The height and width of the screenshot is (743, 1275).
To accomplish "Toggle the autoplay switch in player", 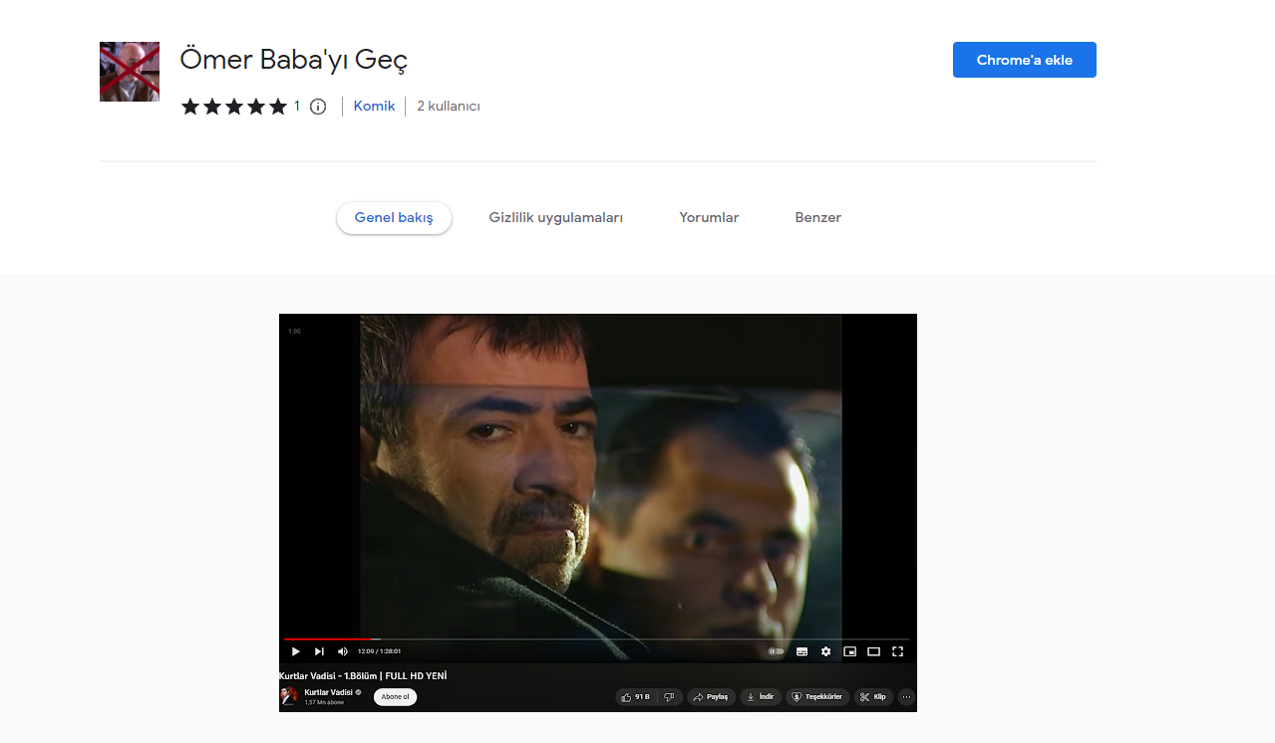I will [776, 651].
